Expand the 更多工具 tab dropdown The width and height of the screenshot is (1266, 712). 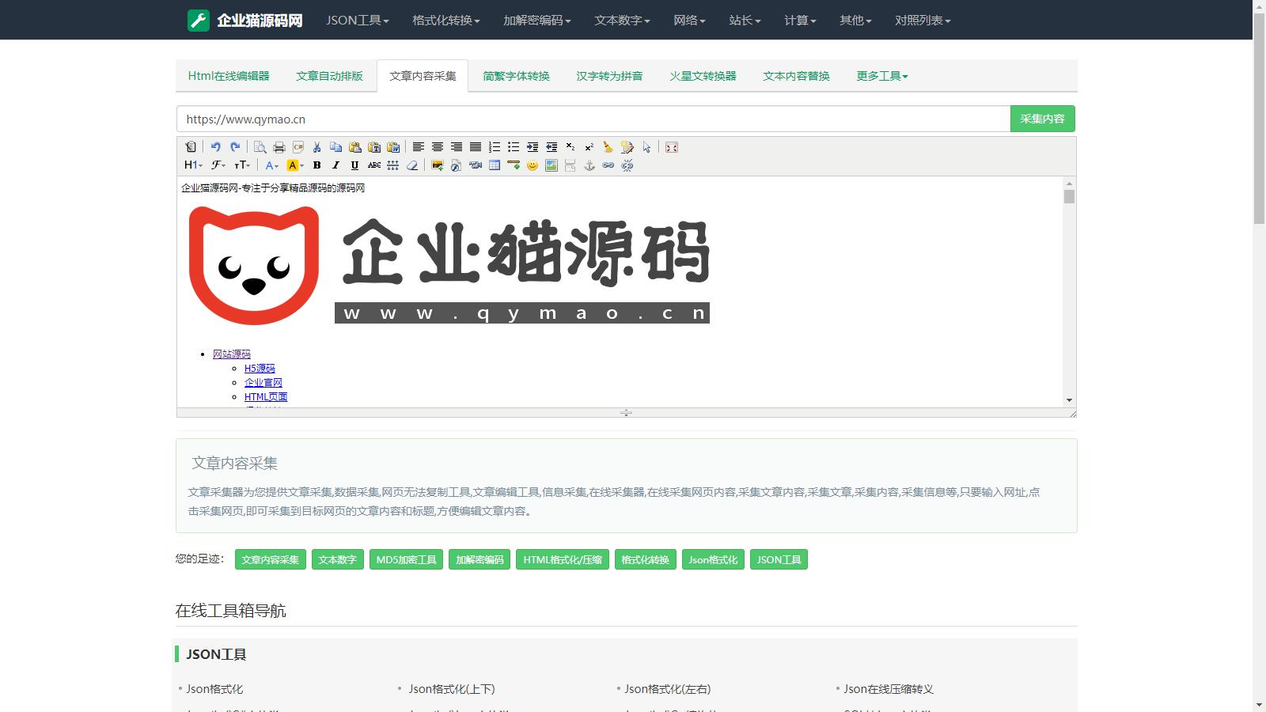point(882,76)
